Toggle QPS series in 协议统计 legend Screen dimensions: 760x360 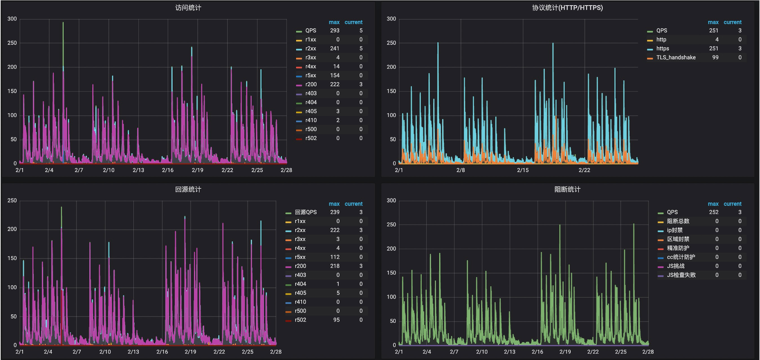tap(662, 31)
